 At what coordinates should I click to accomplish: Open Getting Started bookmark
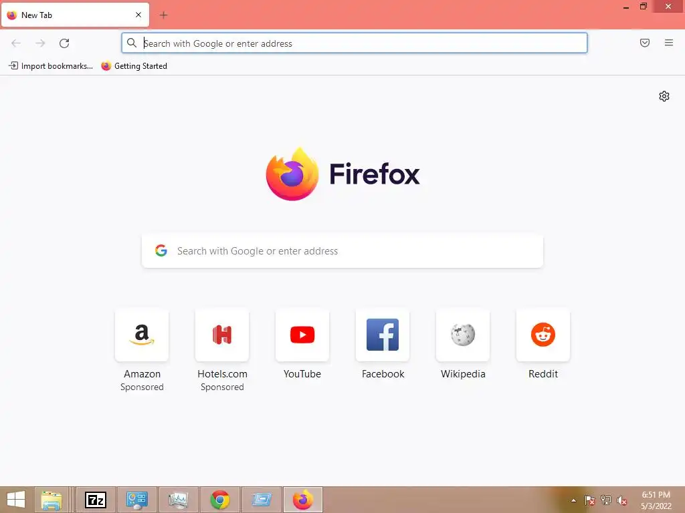click(134, 66)
